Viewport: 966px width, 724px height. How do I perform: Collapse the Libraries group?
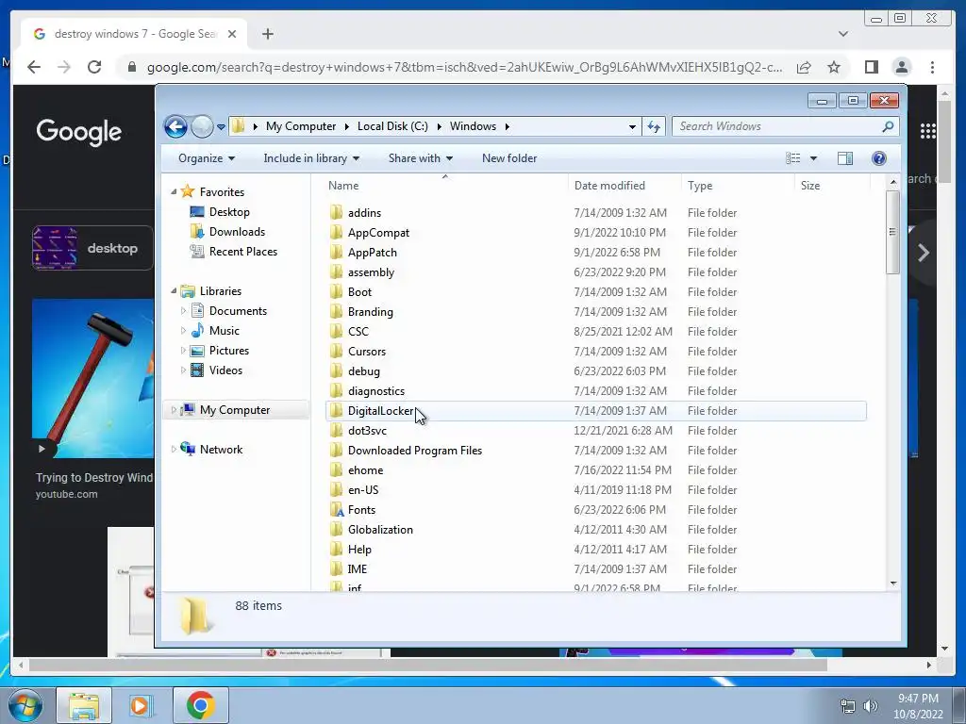pyautogui.click(x=174, y=290)
